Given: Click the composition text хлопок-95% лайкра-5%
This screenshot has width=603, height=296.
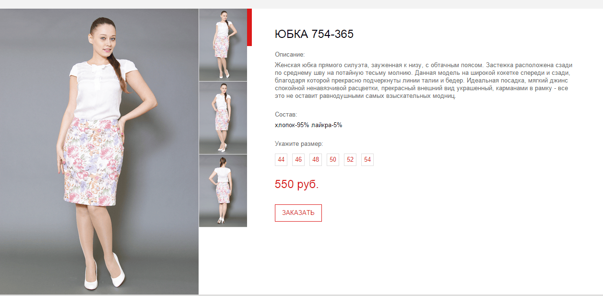Looking at the screenshot, I should [308, 125].
